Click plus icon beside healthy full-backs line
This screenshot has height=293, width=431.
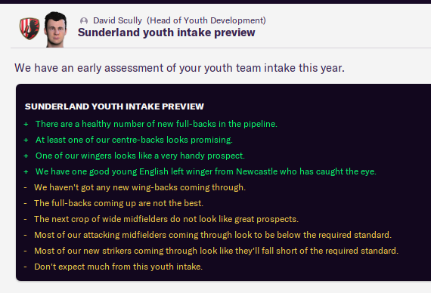[26, 124]
